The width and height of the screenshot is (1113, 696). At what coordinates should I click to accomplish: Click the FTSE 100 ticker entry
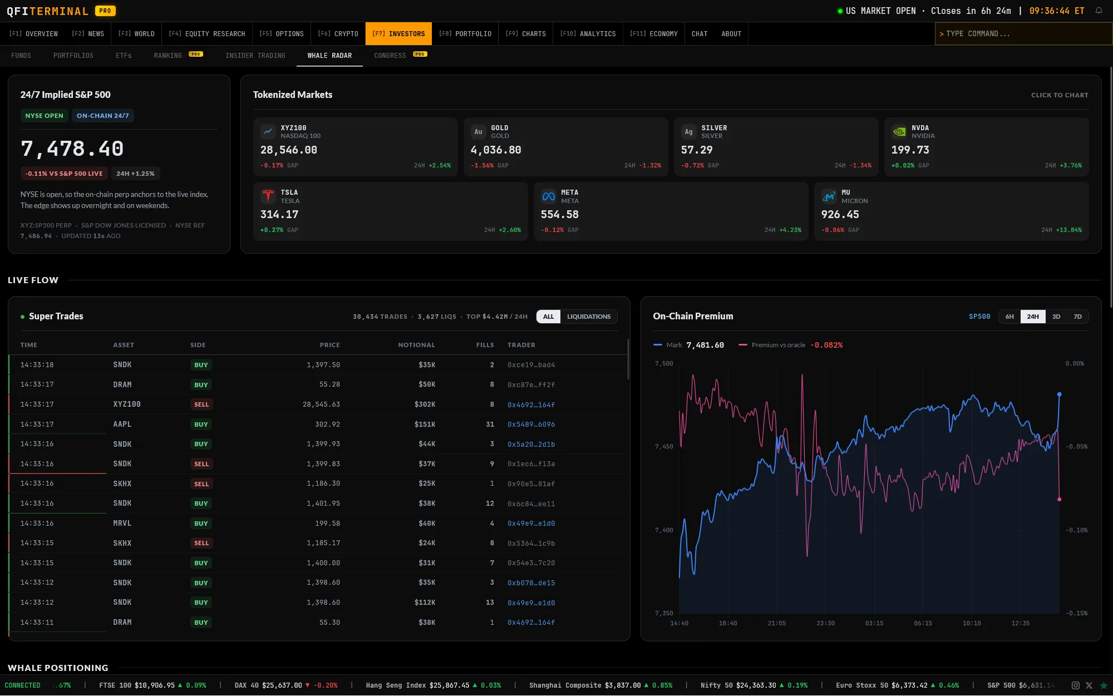tap(152, 685)
